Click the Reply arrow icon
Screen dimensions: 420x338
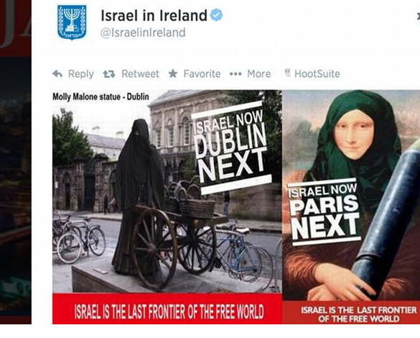tap(57, 73)
